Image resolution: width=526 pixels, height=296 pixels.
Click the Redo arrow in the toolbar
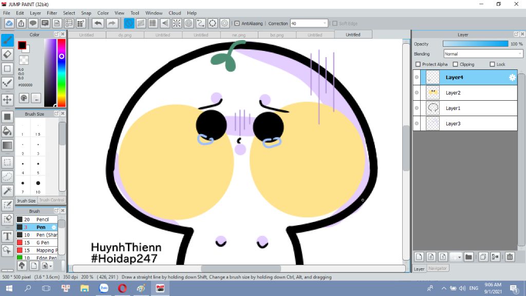(x=112, y=24)
